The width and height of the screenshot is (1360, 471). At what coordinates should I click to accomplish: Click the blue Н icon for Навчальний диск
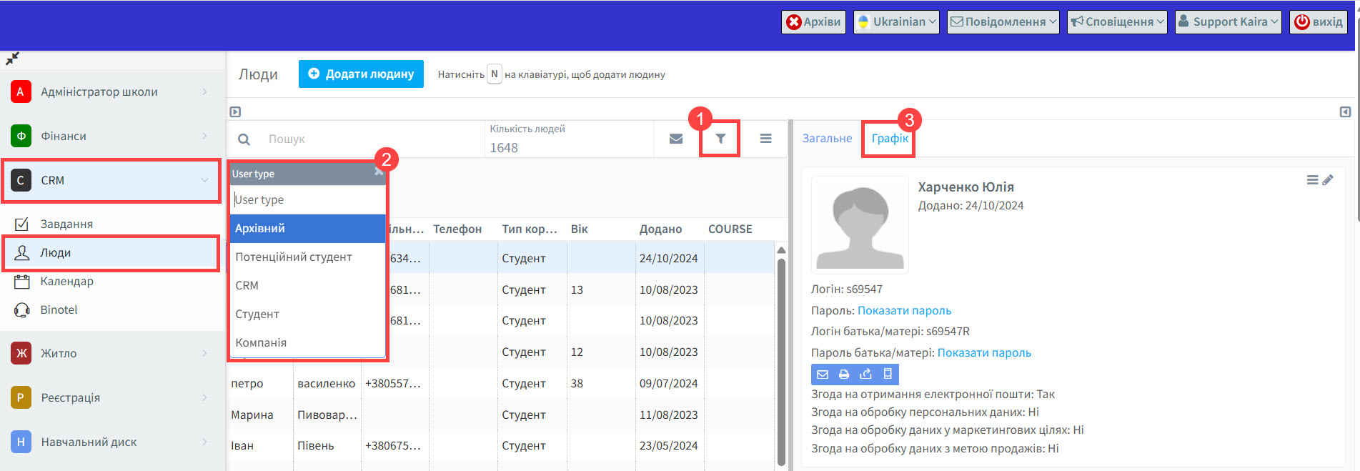tap(21, 442)
